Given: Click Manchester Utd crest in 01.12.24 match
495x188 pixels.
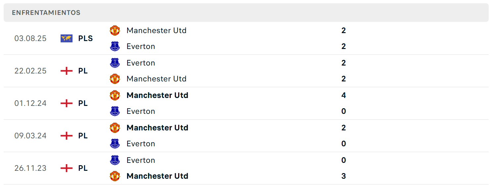Looking at the screenshot, I should pos(115,95).
